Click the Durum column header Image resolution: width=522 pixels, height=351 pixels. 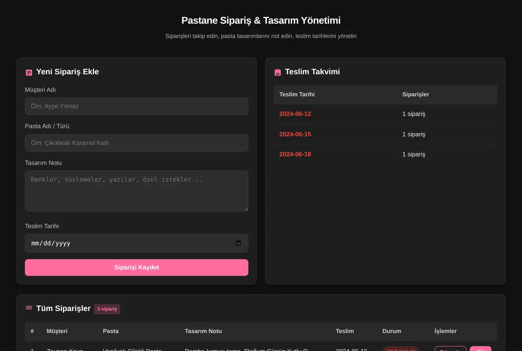[x=391, y=331]
